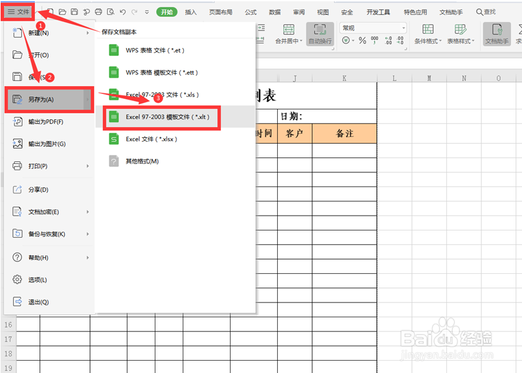Image resolution: width=522 pixels, height=373 pixels.
Task: Save as WPS 表格 模板文件 (*.ett)
Action: [x=176, y=73]
